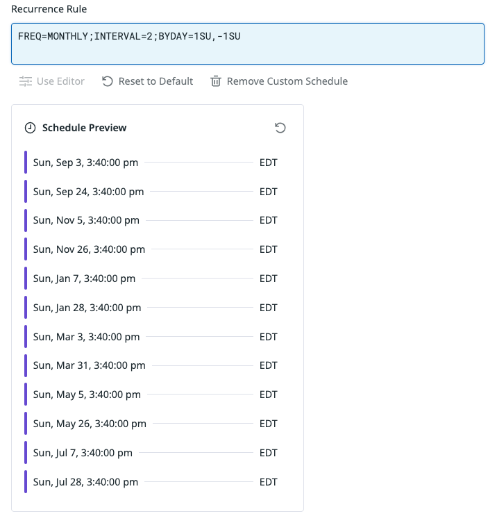Click the Use Editor sliders icon
497x523 pixels.
point(25,81)
